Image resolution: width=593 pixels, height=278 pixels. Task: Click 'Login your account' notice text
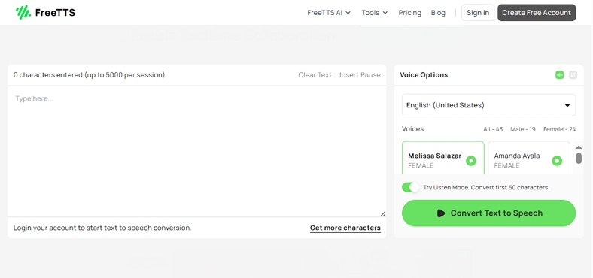click(x=102, y=228)
